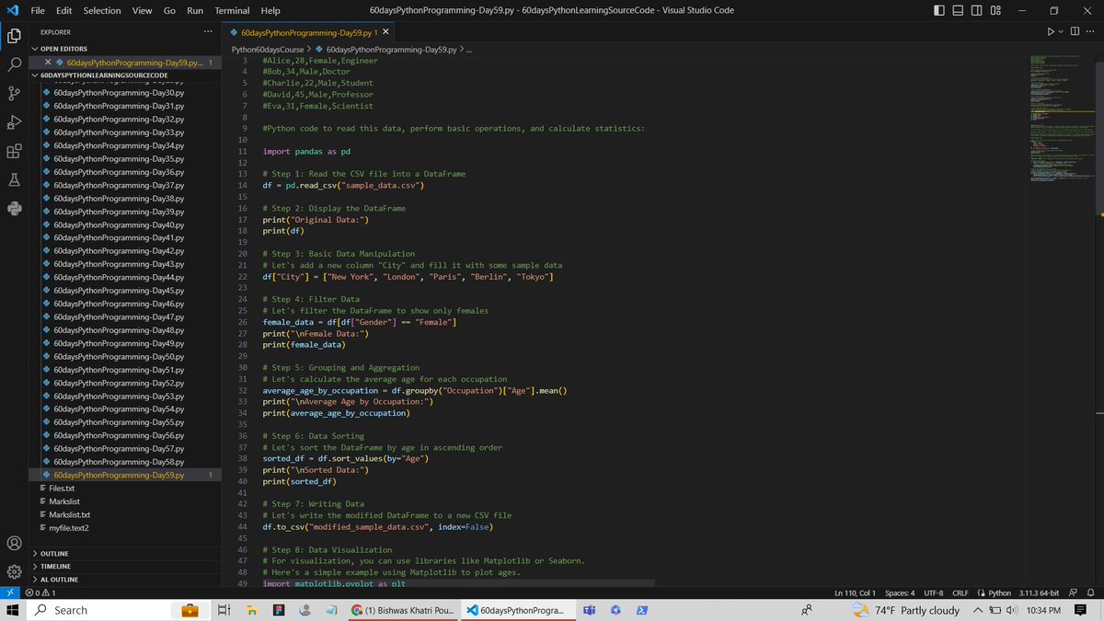The height and width of the screenshot is (621, 1104).
Task: Open Explorer Views and More Actions ellipsis
Action: coord(207,32)
